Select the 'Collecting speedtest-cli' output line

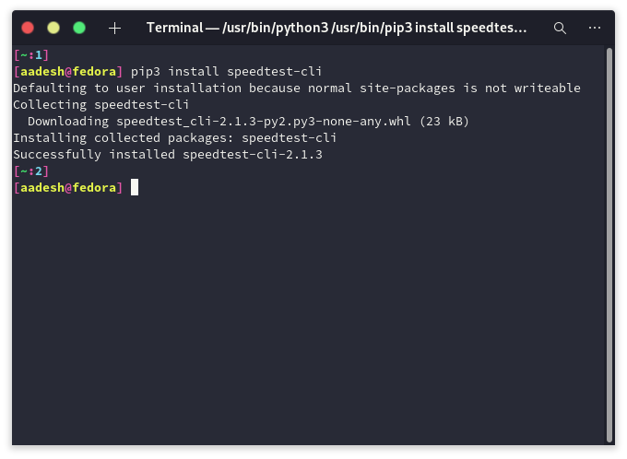pyautogui.click(x=101, y=105)
